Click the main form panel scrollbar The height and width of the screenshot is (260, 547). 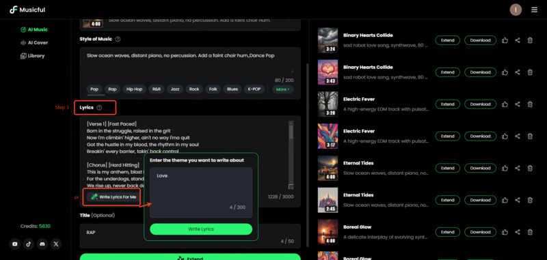coord(307,155)
